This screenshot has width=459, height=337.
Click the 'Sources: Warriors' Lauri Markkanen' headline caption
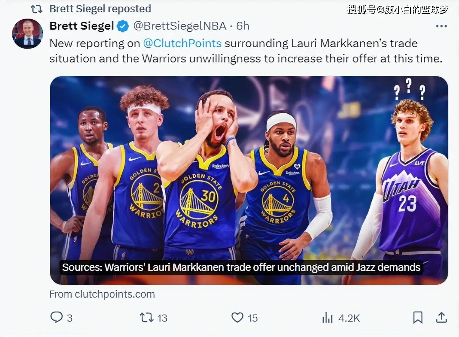(x=241, y=268)
